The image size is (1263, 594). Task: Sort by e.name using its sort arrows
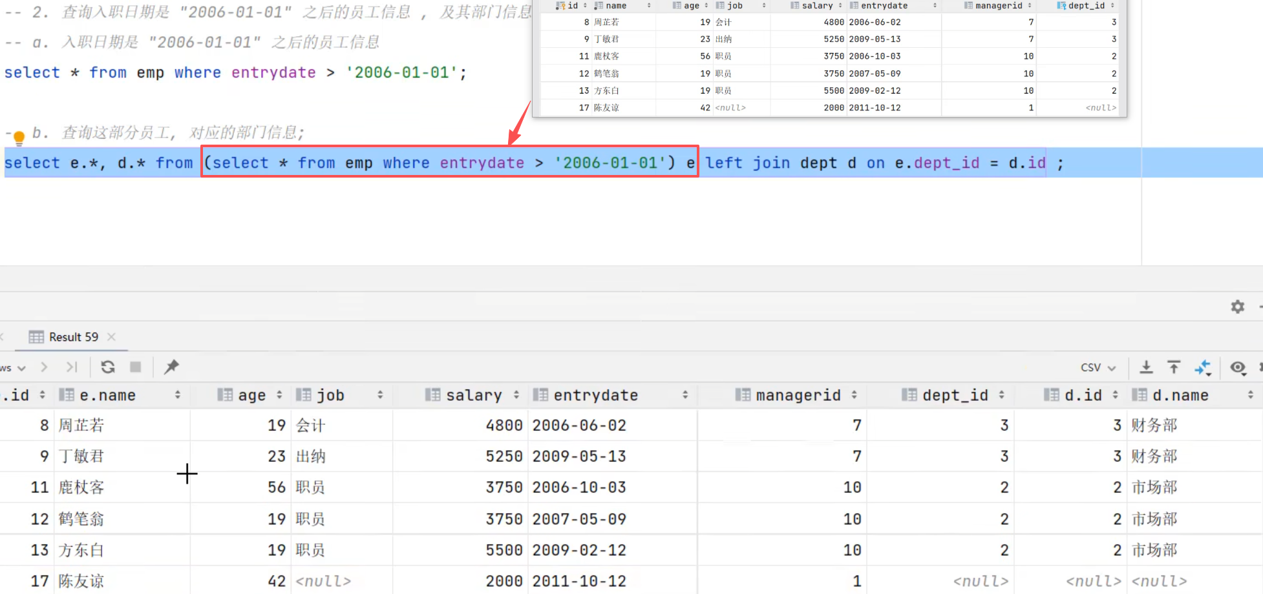[177, 394]
